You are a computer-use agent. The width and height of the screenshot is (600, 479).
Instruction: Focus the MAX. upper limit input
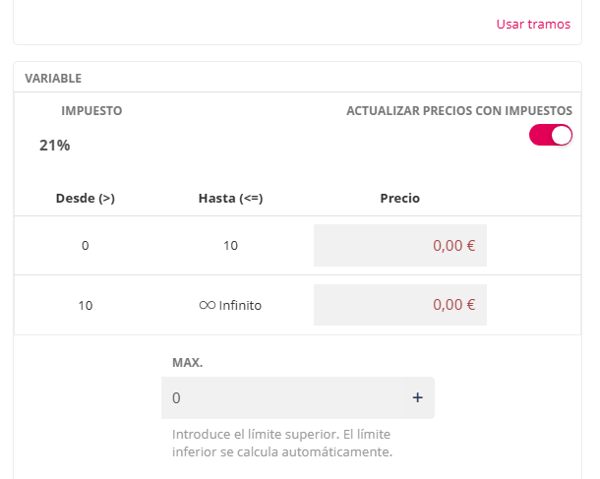pos(285,398)
